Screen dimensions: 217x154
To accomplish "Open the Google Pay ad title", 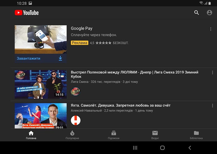I will tap(82, 28).
